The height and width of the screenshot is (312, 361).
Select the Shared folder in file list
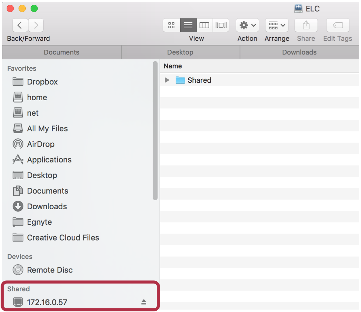click(x=199, y=80)
